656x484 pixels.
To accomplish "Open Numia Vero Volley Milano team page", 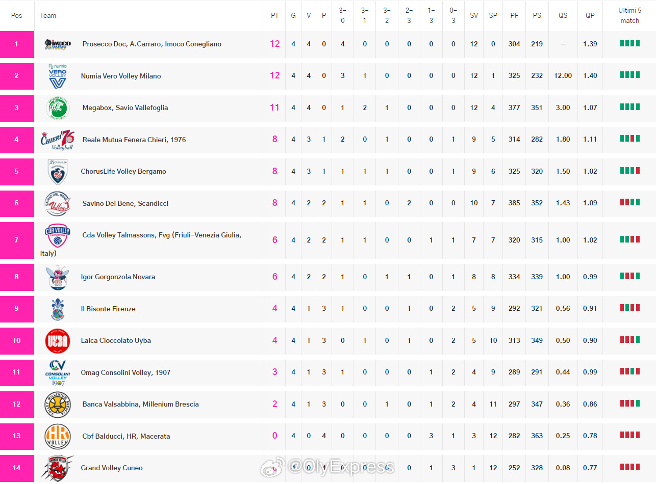I will pyautogui.click(x=121, y=76).
